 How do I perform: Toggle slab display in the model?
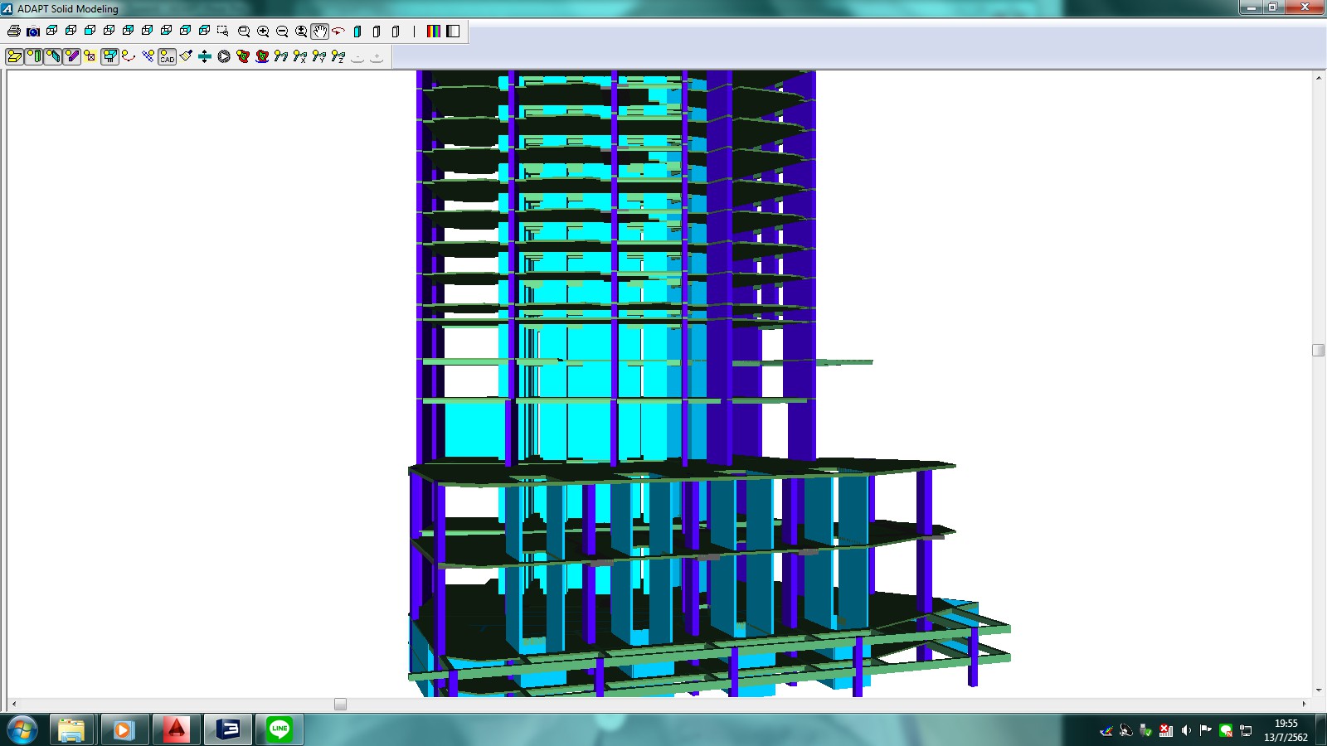(14, 56)
